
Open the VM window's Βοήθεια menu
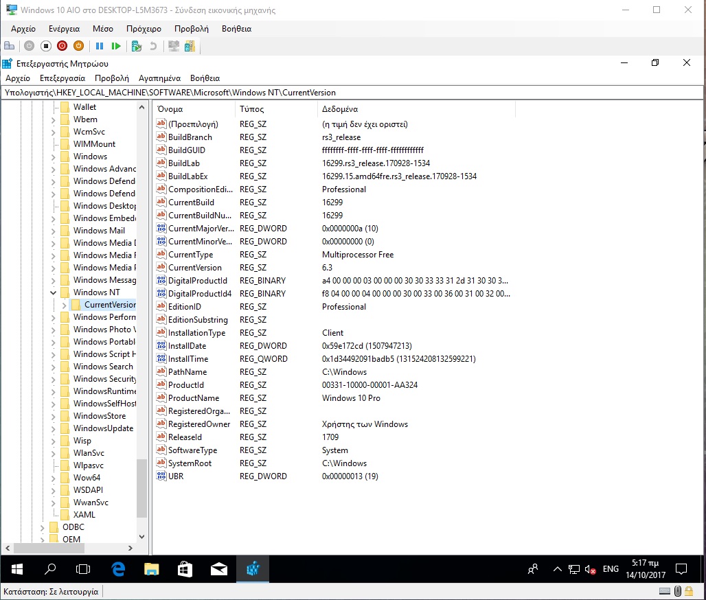tap(236, 29)
